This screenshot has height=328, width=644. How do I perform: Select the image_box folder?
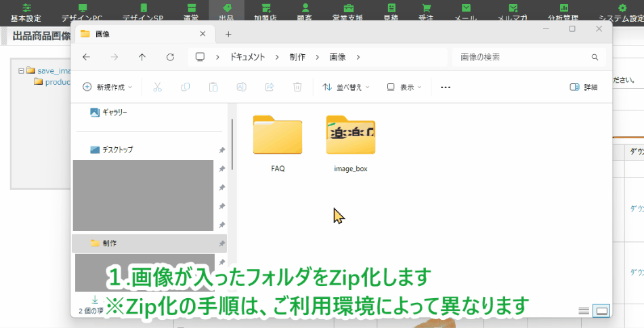[351, 144]
